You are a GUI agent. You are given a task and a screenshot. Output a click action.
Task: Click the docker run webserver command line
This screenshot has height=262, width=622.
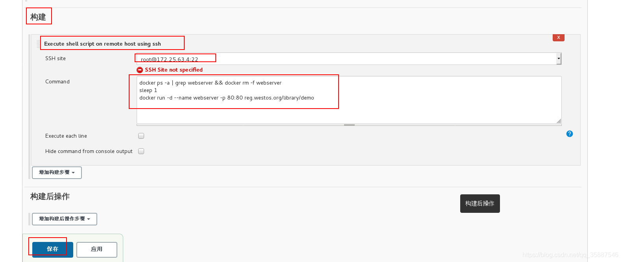[227, 98]
